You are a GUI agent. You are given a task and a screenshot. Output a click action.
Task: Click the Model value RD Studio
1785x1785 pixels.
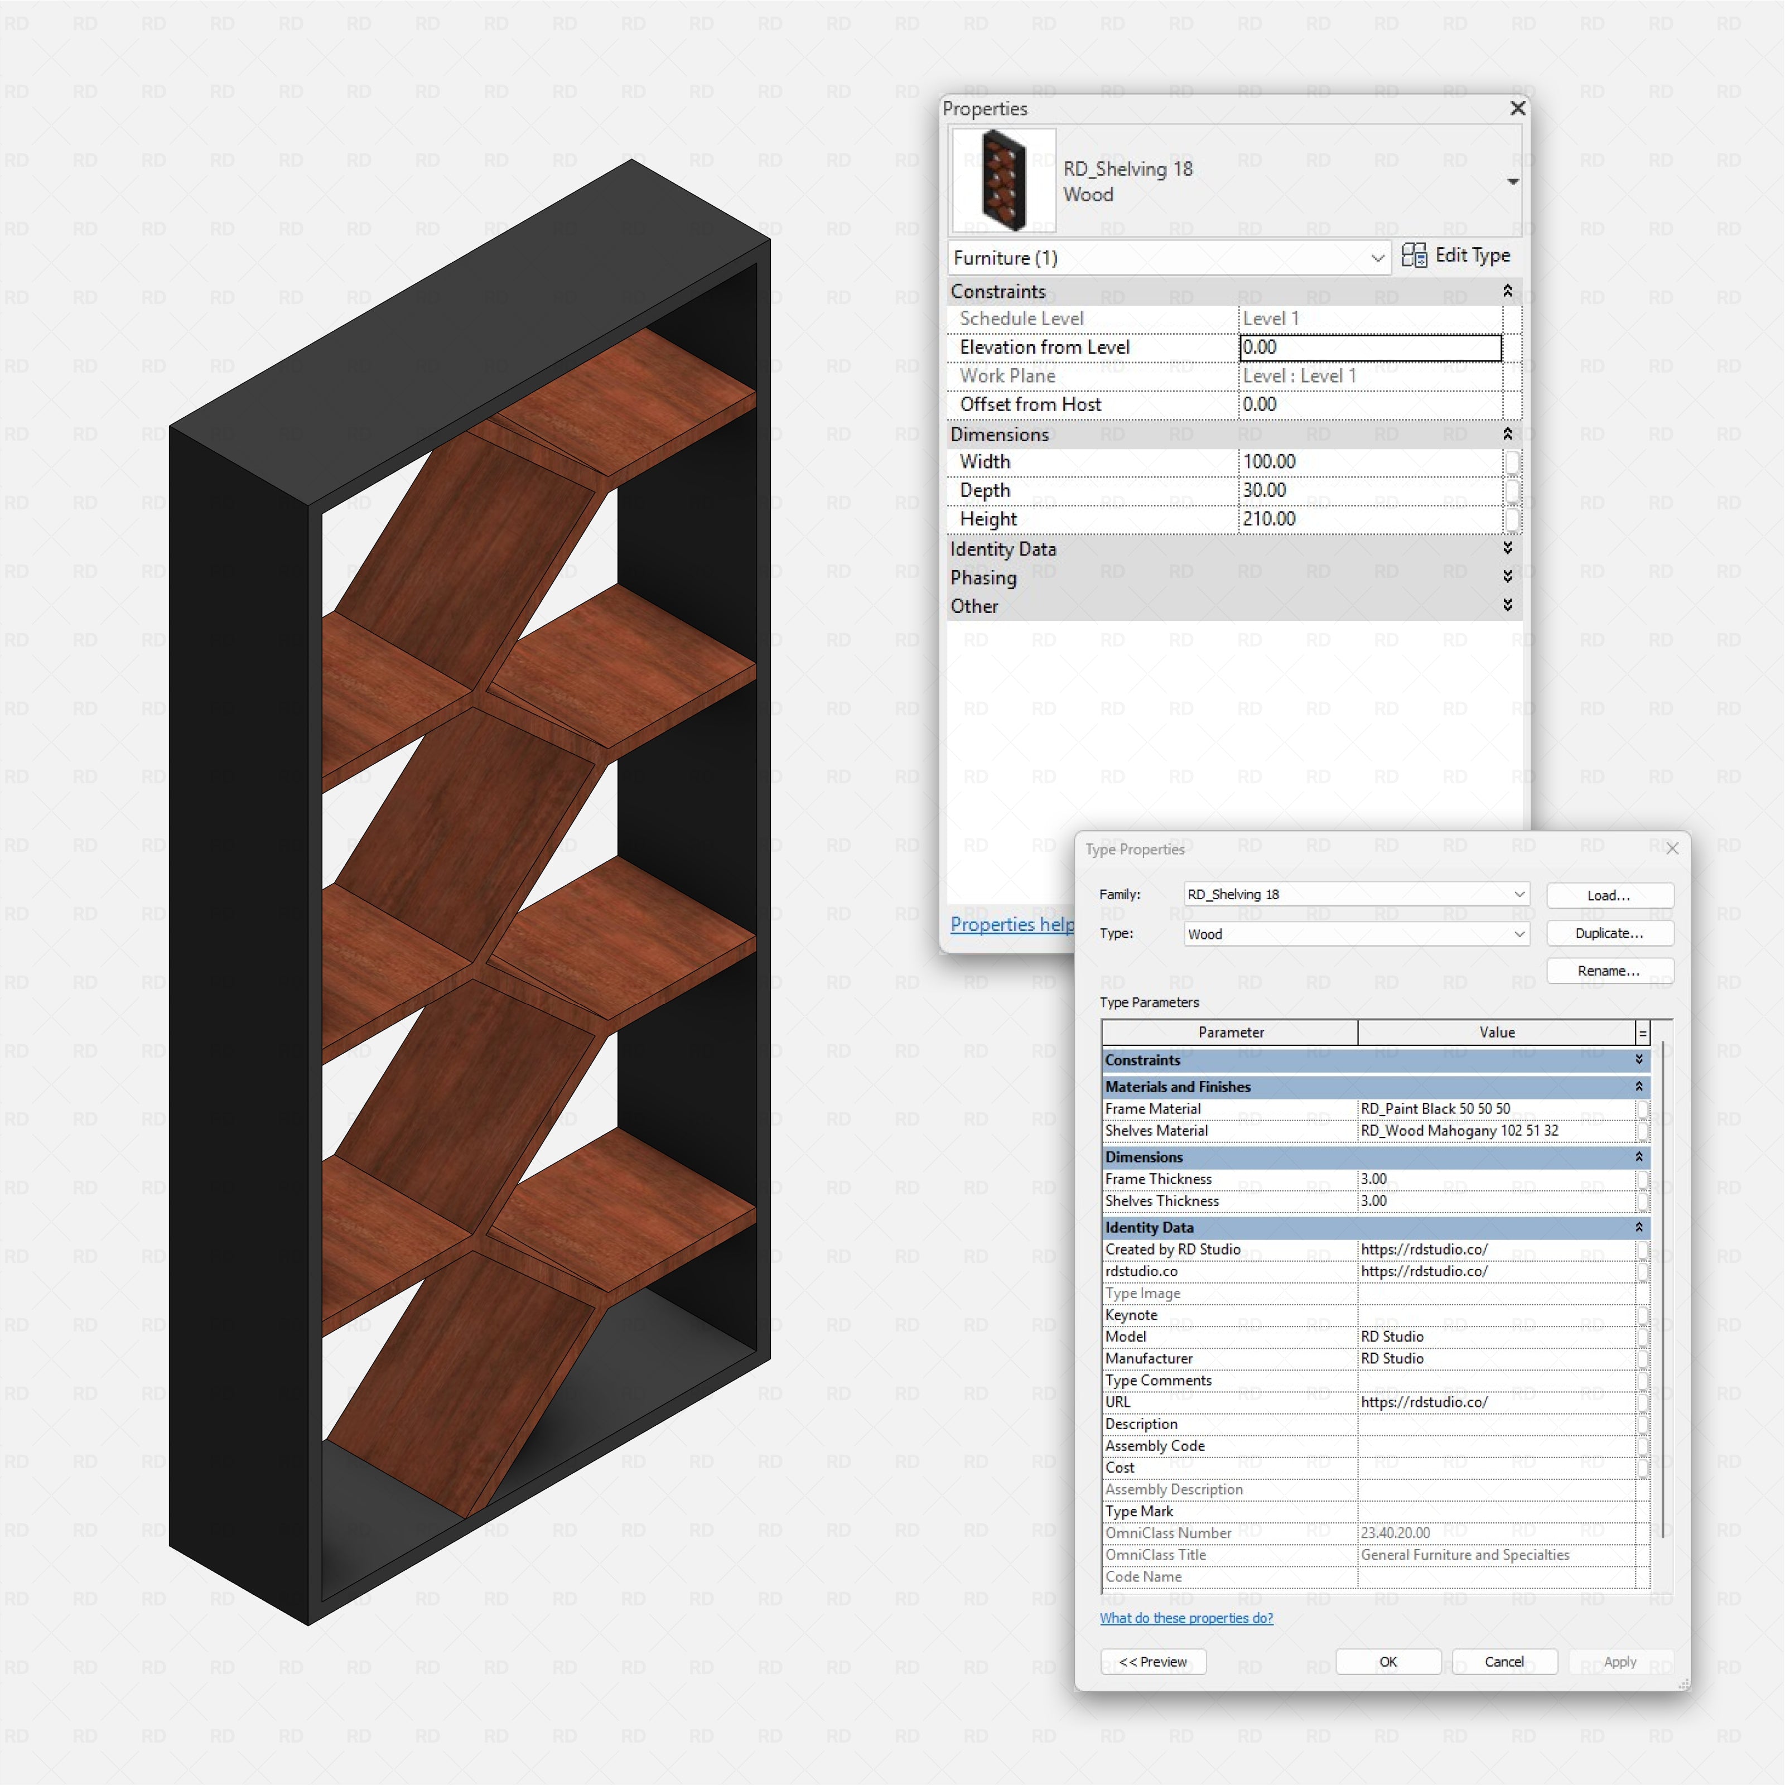click(1496, 1337)
